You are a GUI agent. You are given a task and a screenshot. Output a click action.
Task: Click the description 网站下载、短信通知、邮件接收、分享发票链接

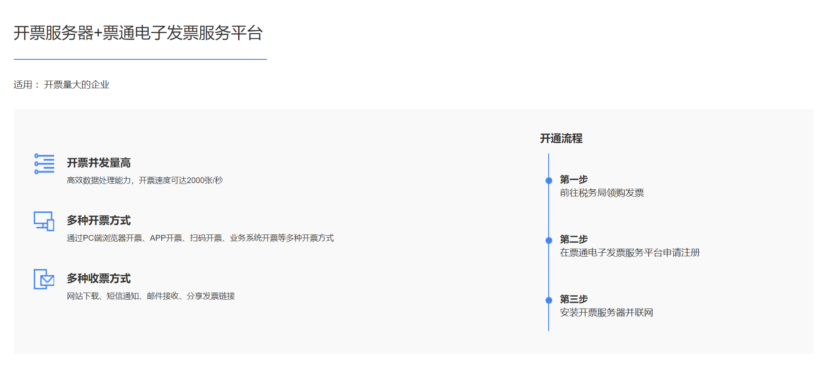151,296
